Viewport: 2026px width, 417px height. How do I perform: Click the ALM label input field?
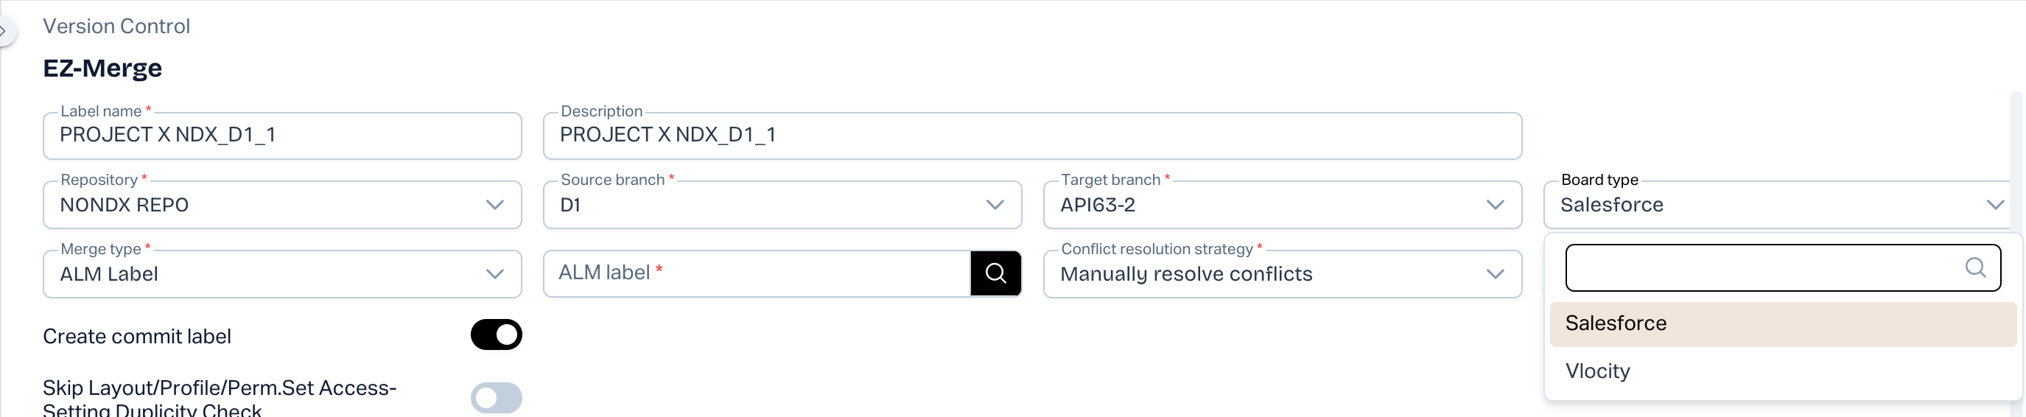pos(755,273)
